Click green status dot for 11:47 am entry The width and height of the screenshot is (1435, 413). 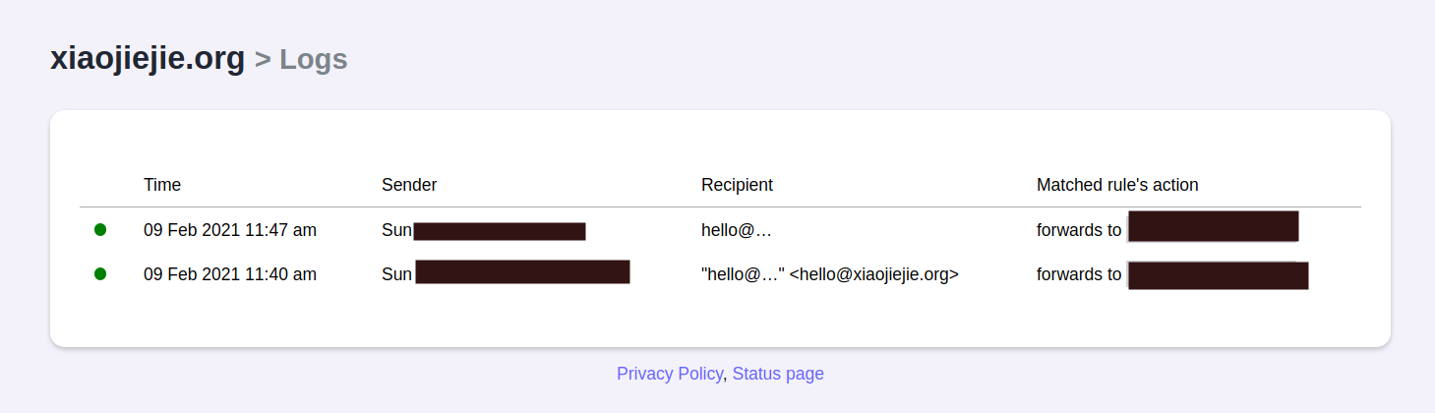[x=100, y=230]
